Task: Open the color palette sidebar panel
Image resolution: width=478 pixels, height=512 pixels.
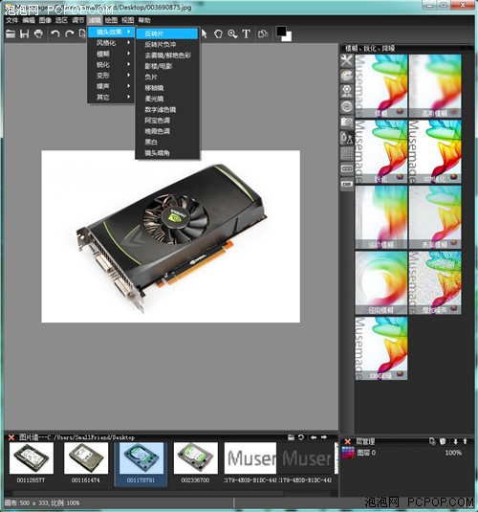Action: point(347,76)
